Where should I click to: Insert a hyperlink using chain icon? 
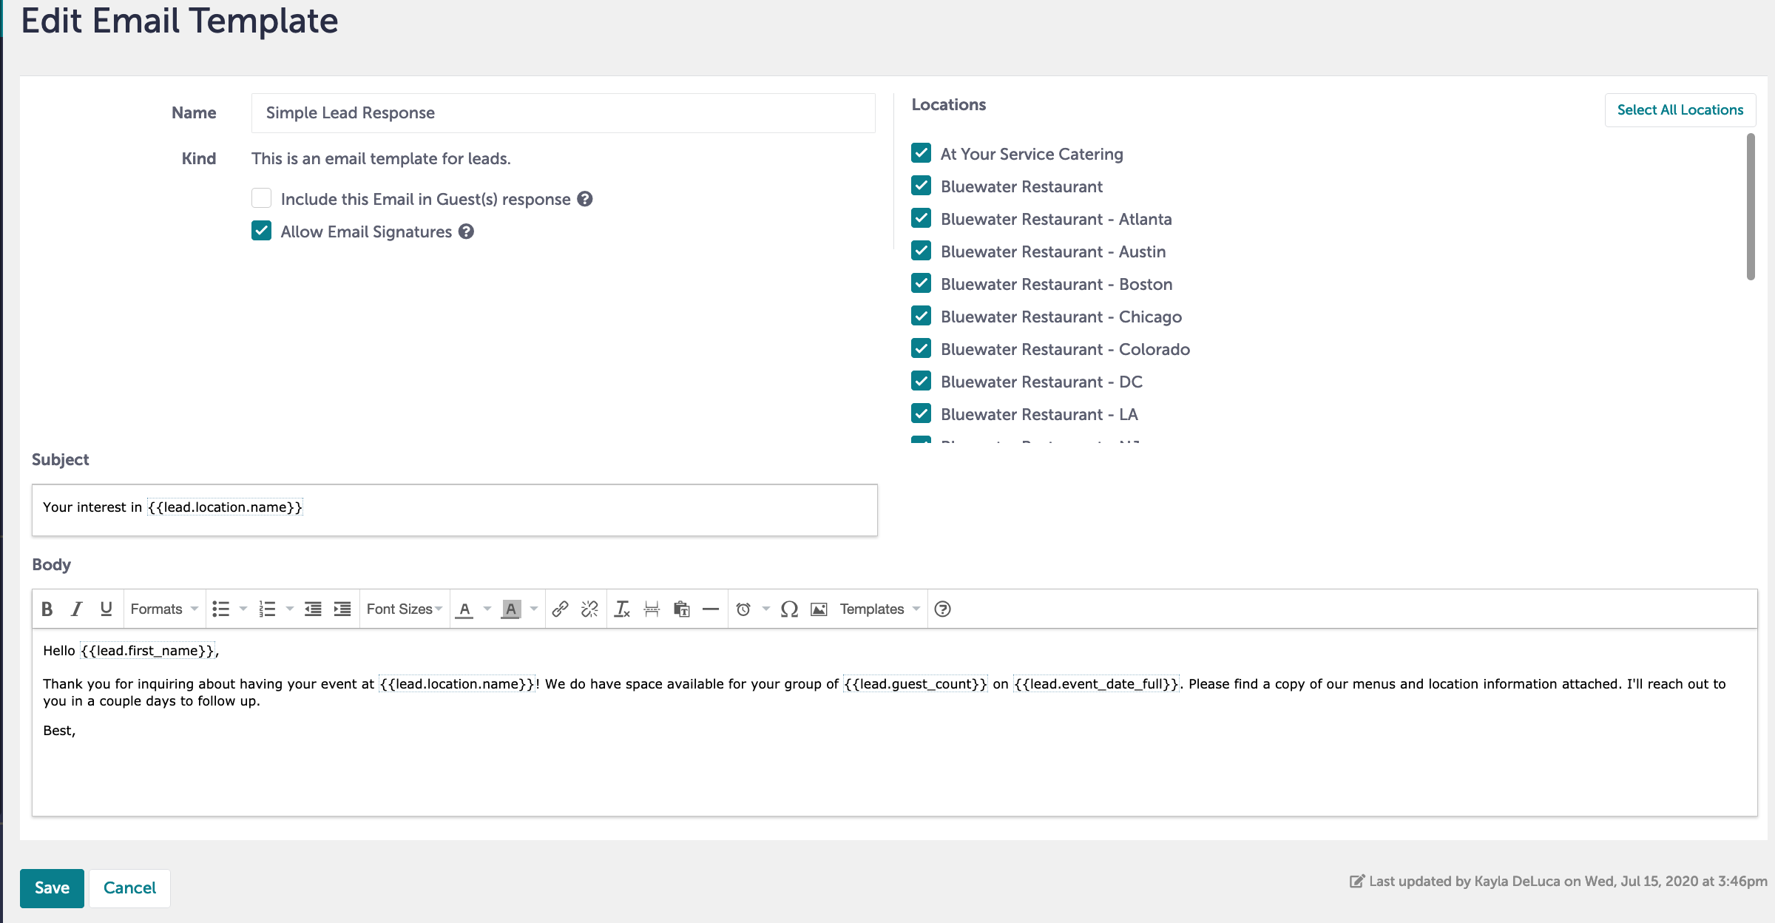coord(561,609)
